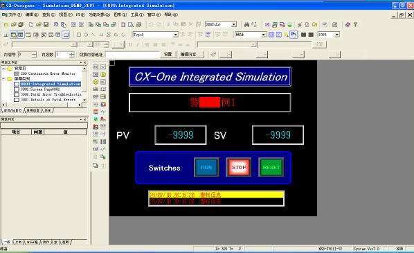The width and height of the screenshot is (414, 253).
Task: Select the rectangle drawing tool
Action: 79,35
